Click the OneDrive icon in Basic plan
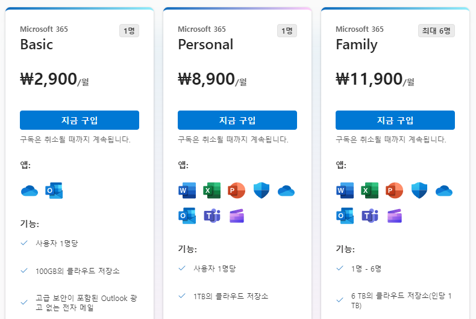This screenshot has height=319, width=476. tap(30, 190)
